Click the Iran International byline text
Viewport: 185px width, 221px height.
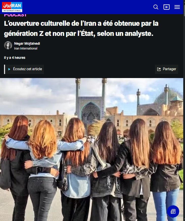(26, 48)
